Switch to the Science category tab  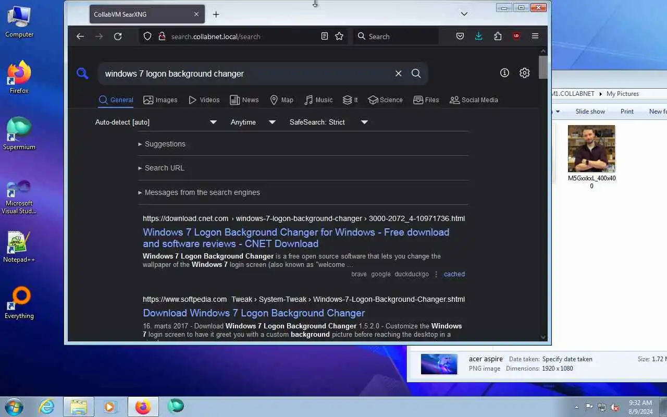click(385, 100)
